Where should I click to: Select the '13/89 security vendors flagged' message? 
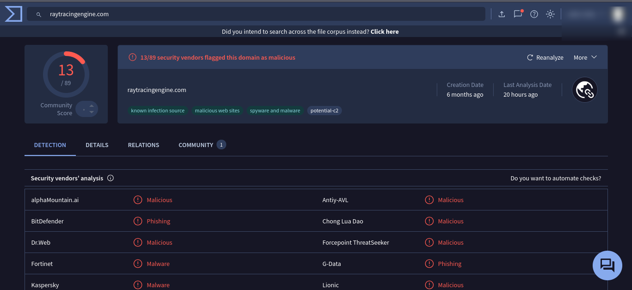pyautogui.click(x=217, y=57)
